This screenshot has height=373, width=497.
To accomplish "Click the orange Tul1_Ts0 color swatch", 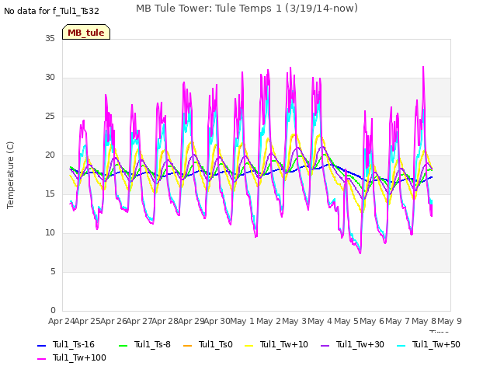I will coord(188,345).
